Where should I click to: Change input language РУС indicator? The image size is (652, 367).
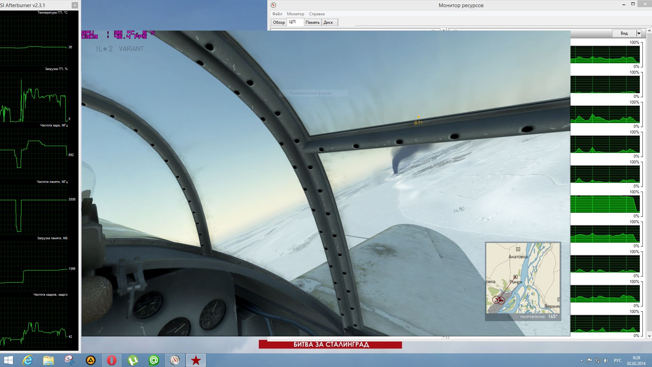(618, 361)
